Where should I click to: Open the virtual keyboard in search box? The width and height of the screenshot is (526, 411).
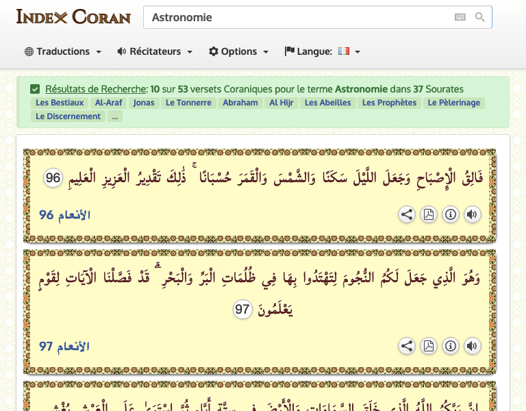(x=460, y=17)
